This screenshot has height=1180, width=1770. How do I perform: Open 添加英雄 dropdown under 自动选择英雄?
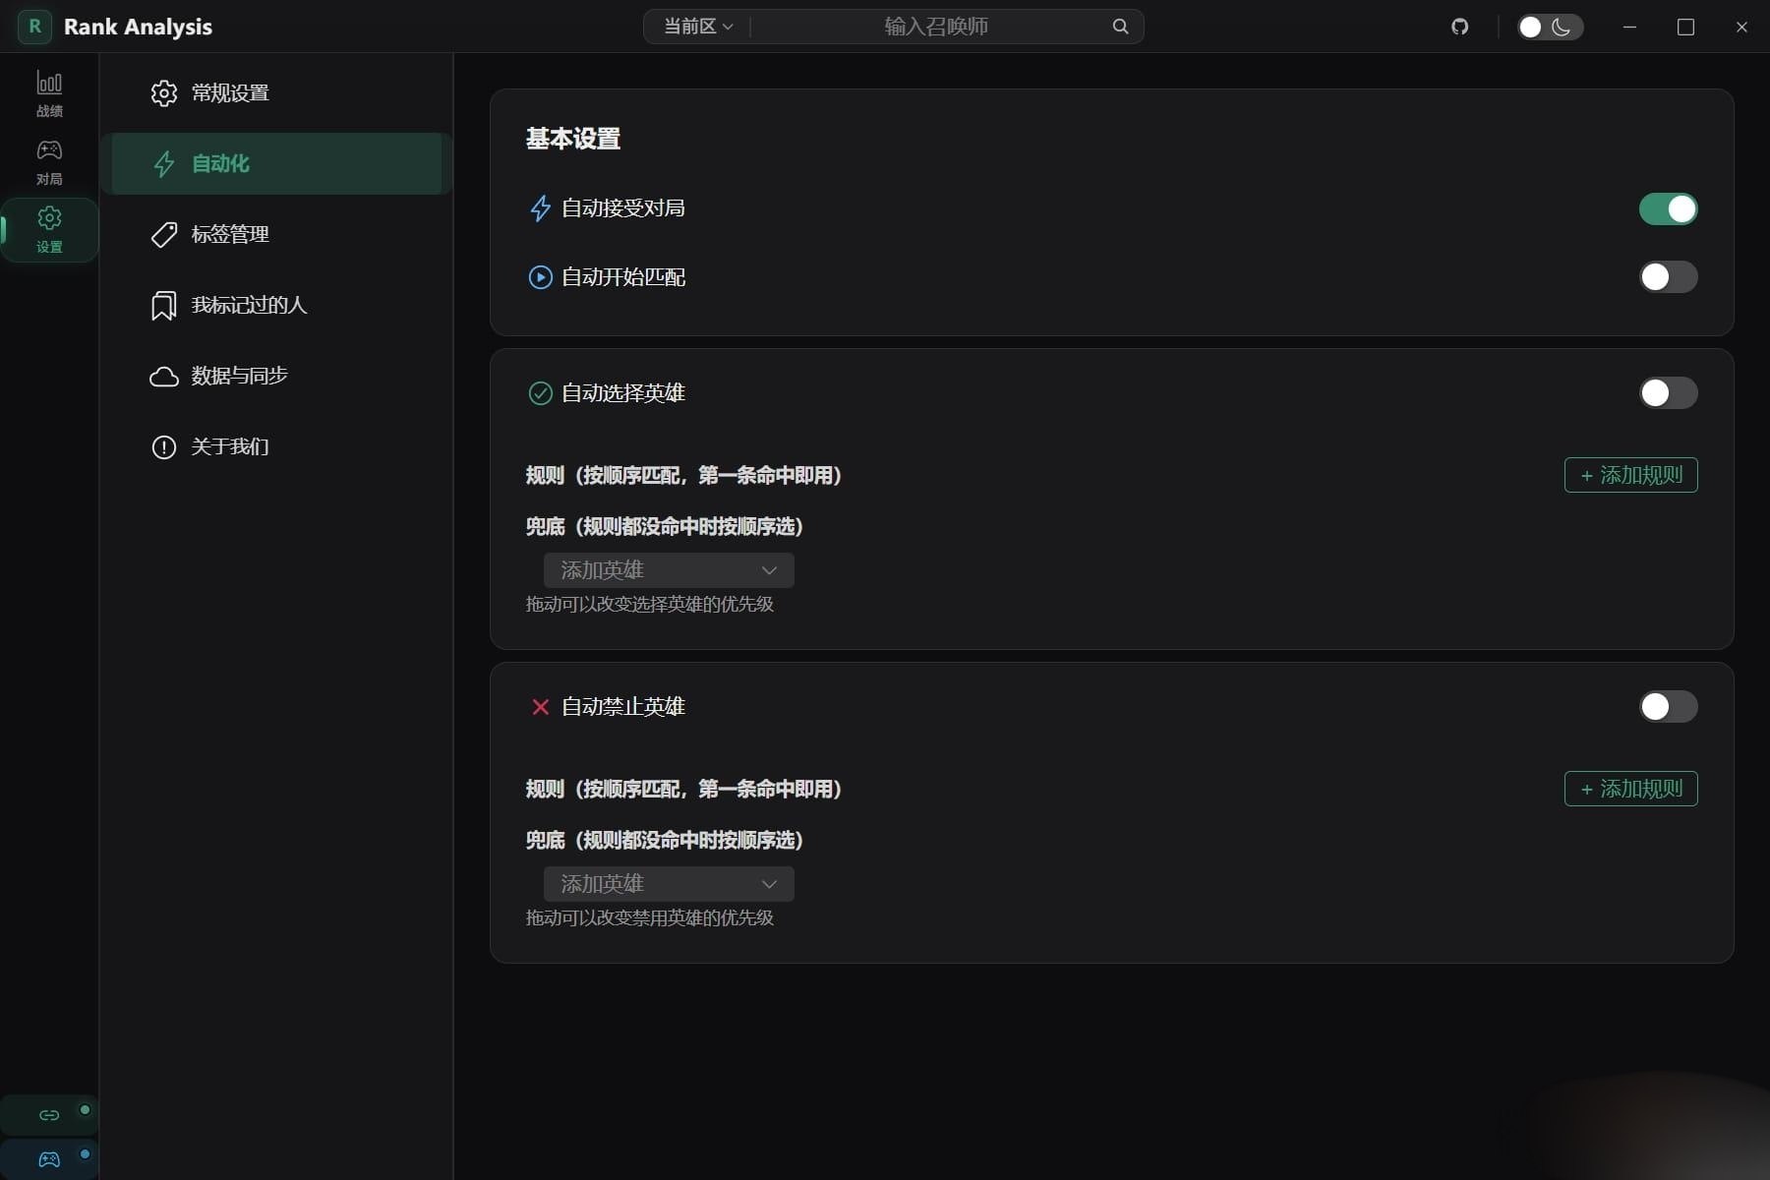coord(669,570)
